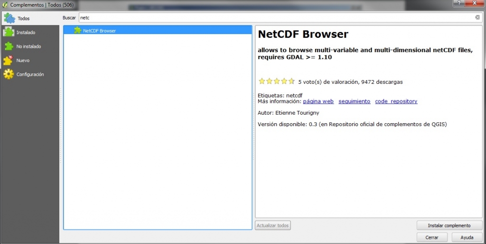486x244 pixels.
Task: Click the Cerrar button
Action: tap(431, 237)
